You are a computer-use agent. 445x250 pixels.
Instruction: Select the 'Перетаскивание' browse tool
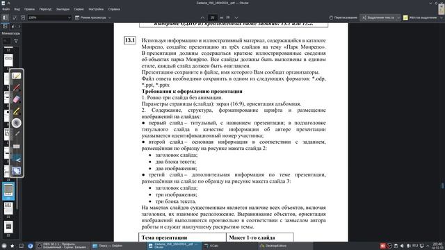[x=343, y=17]
